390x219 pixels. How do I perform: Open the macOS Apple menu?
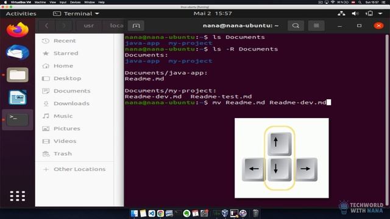[x=5, y=2]
